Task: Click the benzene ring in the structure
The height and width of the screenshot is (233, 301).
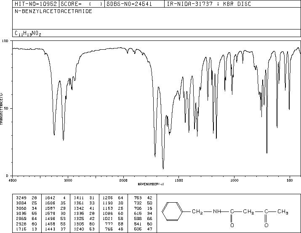Action: (x=172, y=211)
